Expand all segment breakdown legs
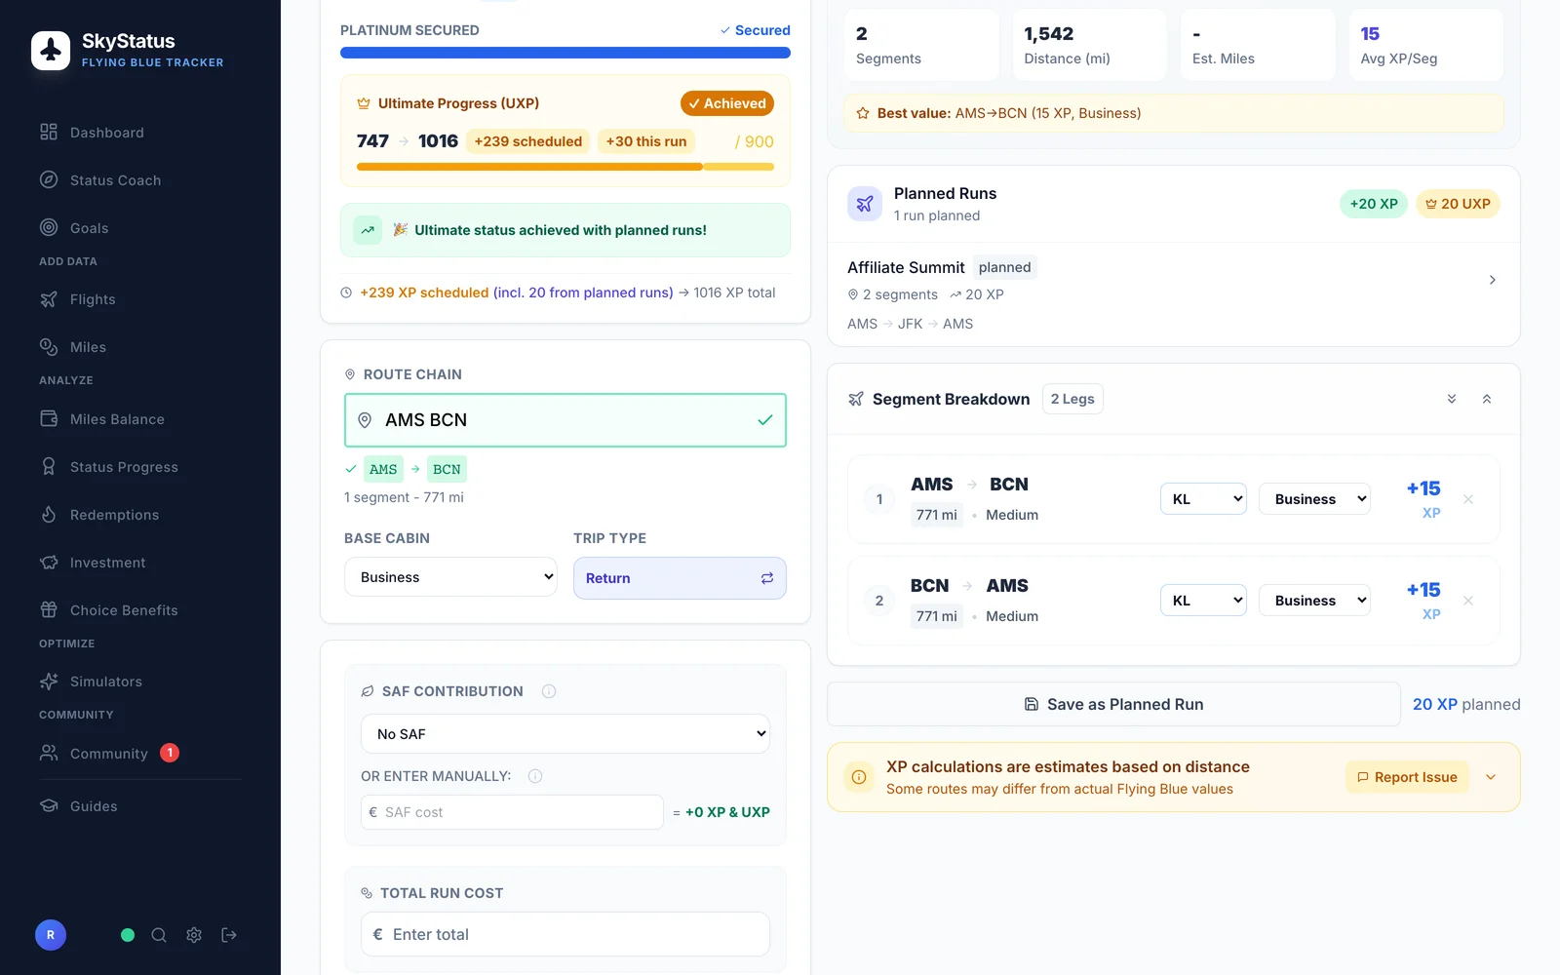1560x975 pixels. 1452,399
